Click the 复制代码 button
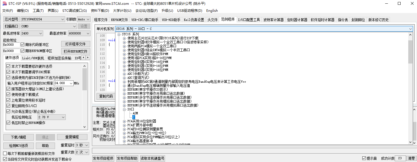Screen dimensions: 417x162 coord(106,96)
